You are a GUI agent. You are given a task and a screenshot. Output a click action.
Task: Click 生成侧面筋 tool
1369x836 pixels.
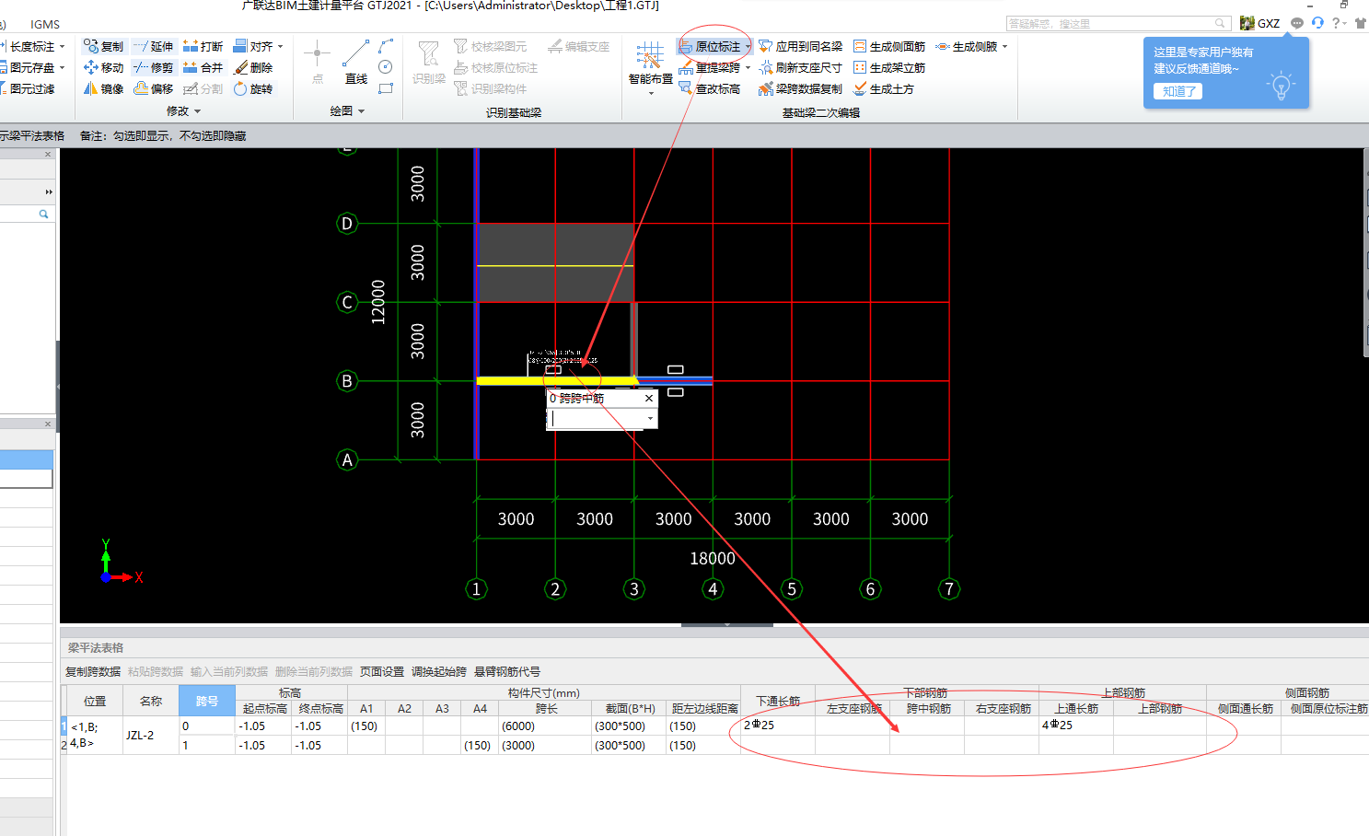(889, 46)
